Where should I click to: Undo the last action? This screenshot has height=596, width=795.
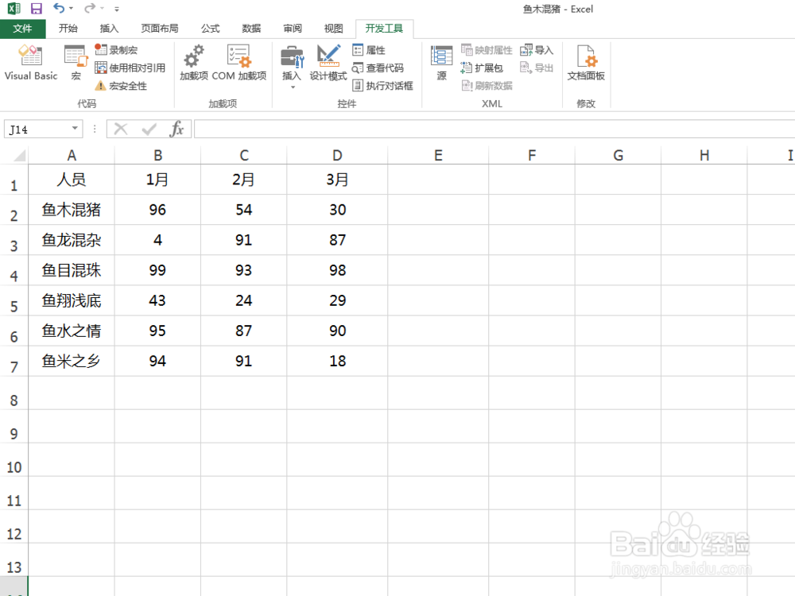coord(59,9)
